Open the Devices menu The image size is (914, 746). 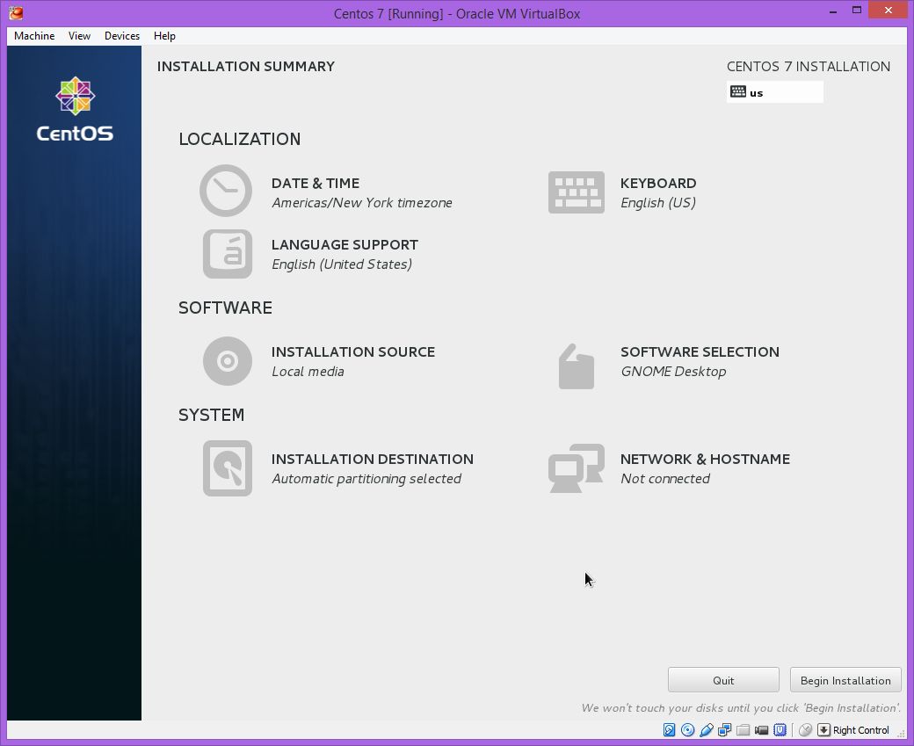pos(122,35)
